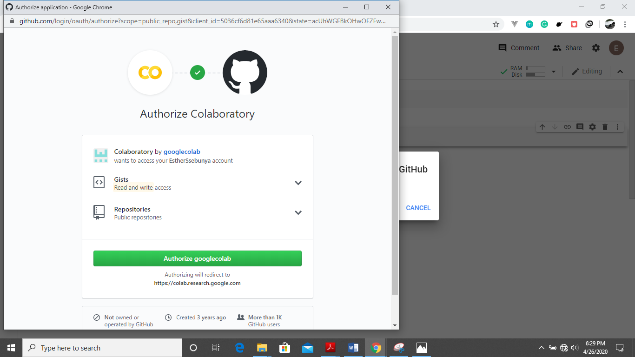Copy link to cell with link icon
This screenshot has width=635, height=357.
[567, 126]
